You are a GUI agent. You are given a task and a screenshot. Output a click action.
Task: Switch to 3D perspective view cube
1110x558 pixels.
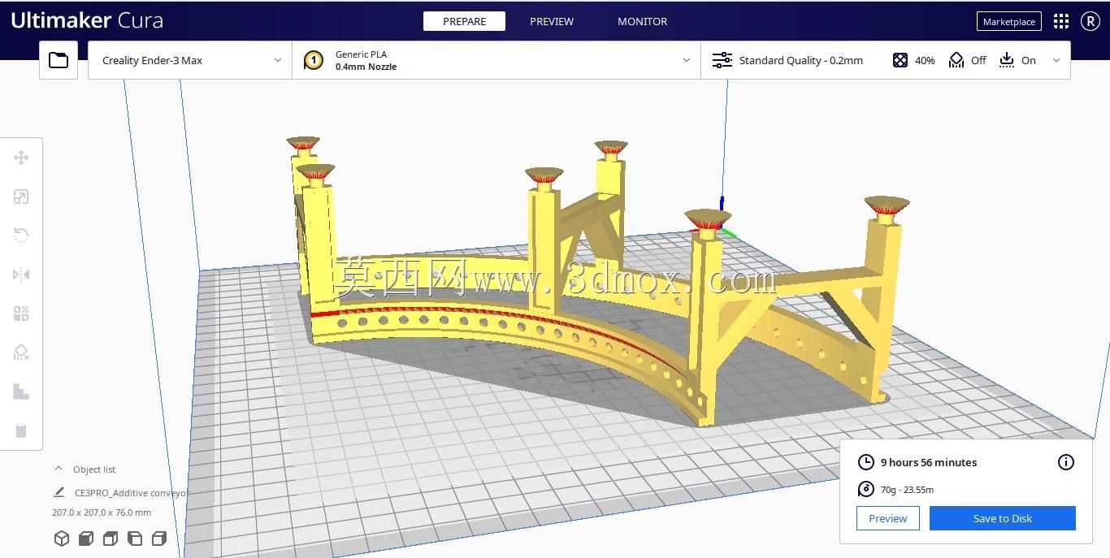[x=61, y=538]
